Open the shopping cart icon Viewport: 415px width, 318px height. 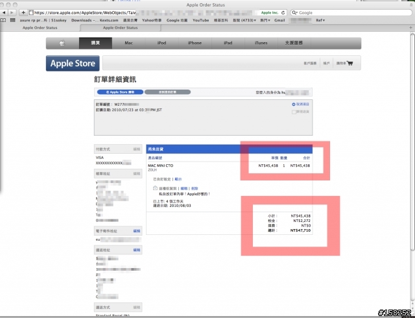350,64
